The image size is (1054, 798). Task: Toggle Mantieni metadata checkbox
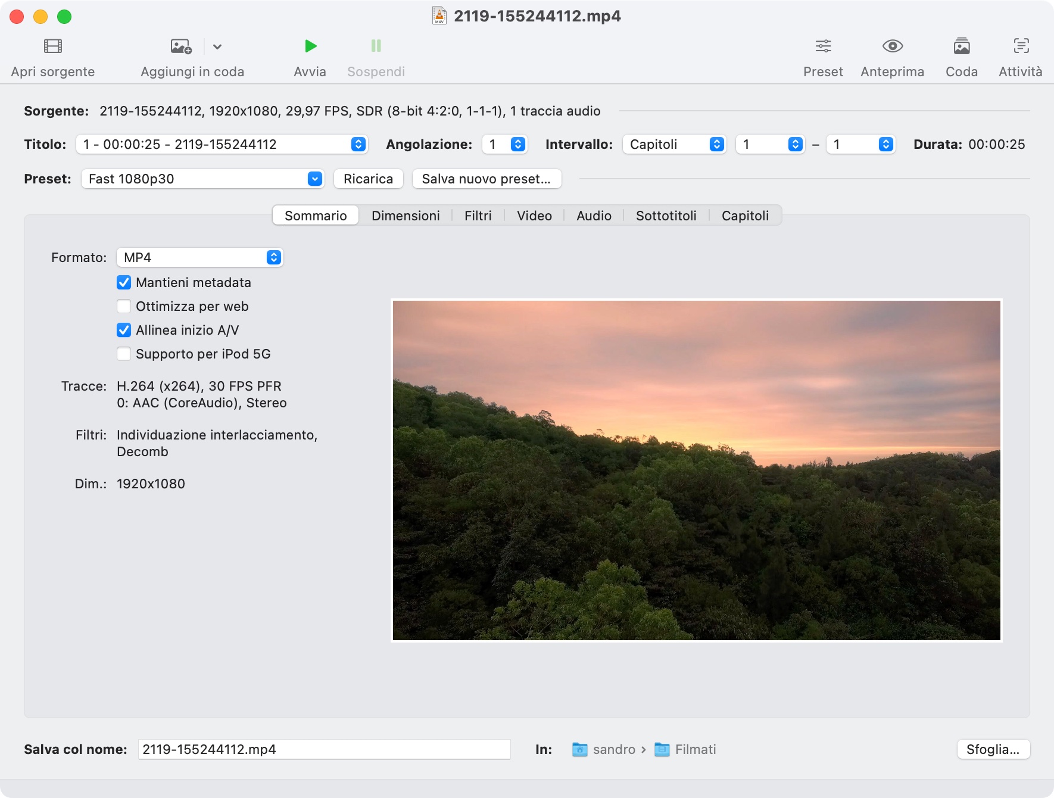(124, 282)
